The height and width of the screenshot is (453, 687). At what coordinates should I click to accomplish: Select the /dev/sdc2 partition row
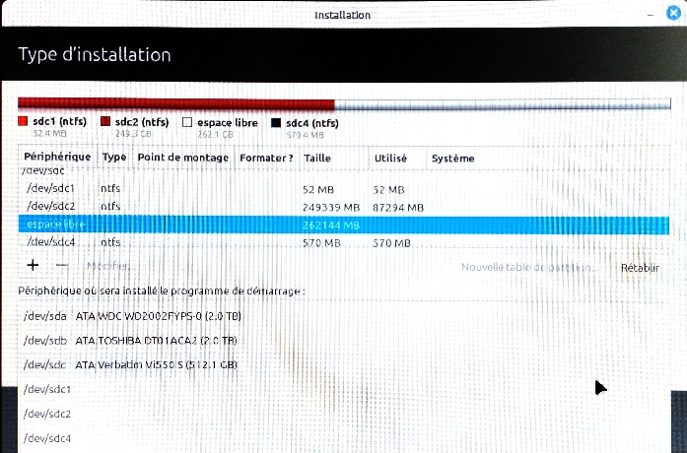point(197,207)
